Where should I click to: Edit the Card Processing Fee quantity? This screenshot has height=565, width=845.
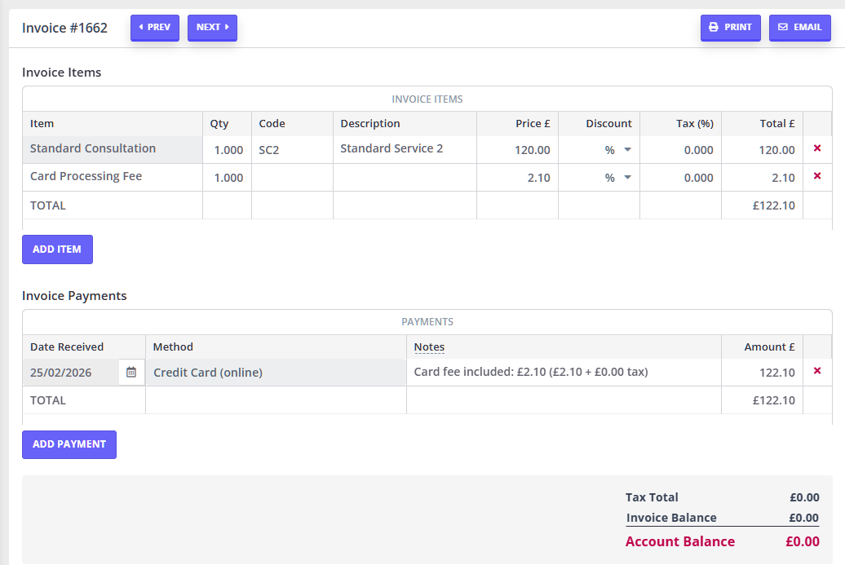click(228, 178)
